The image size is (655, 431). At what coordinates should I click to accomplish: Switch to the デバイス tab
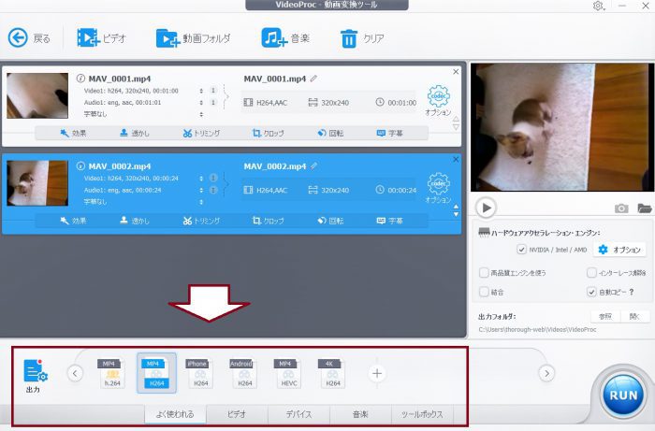(298, 414)
